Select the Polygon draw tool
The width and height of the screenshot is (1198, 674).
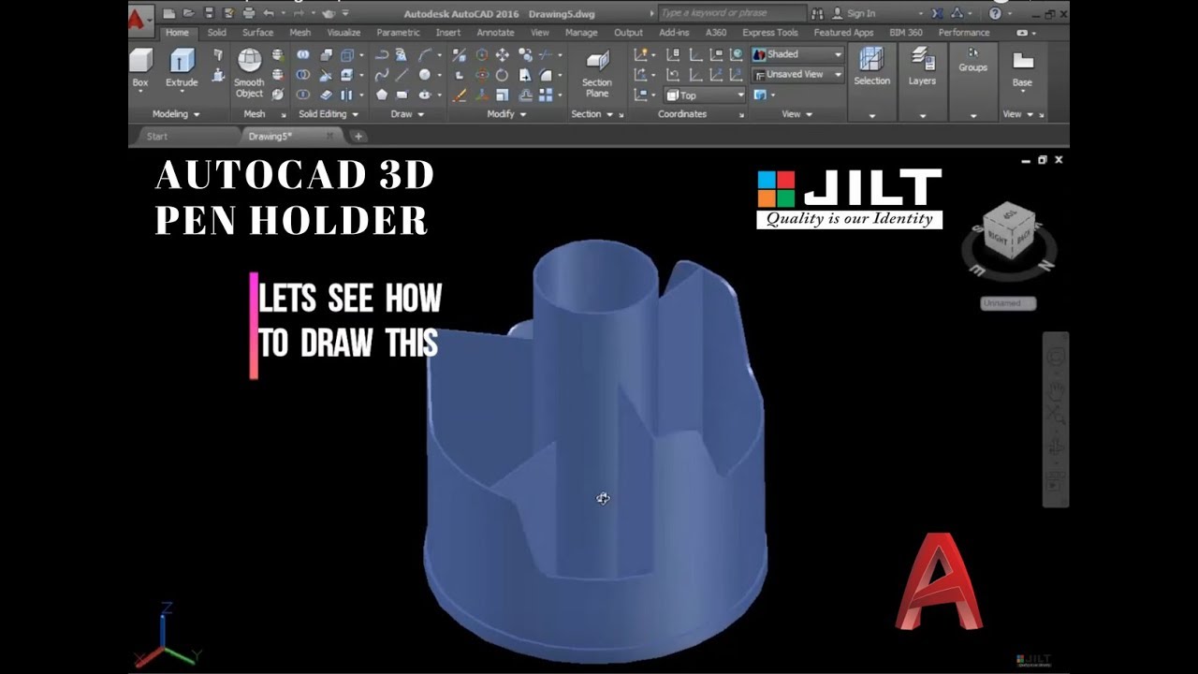point(382,95)
